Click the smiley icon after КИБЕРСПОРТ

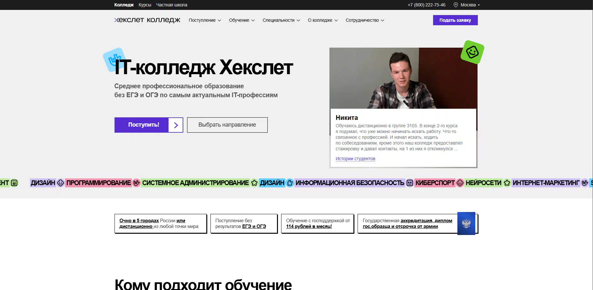click(x=460, y=183)
